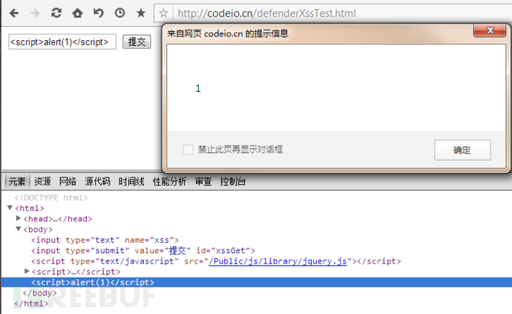Switch to the 源代码 devtools tab
512x314 pixels.
click(97, 181)
